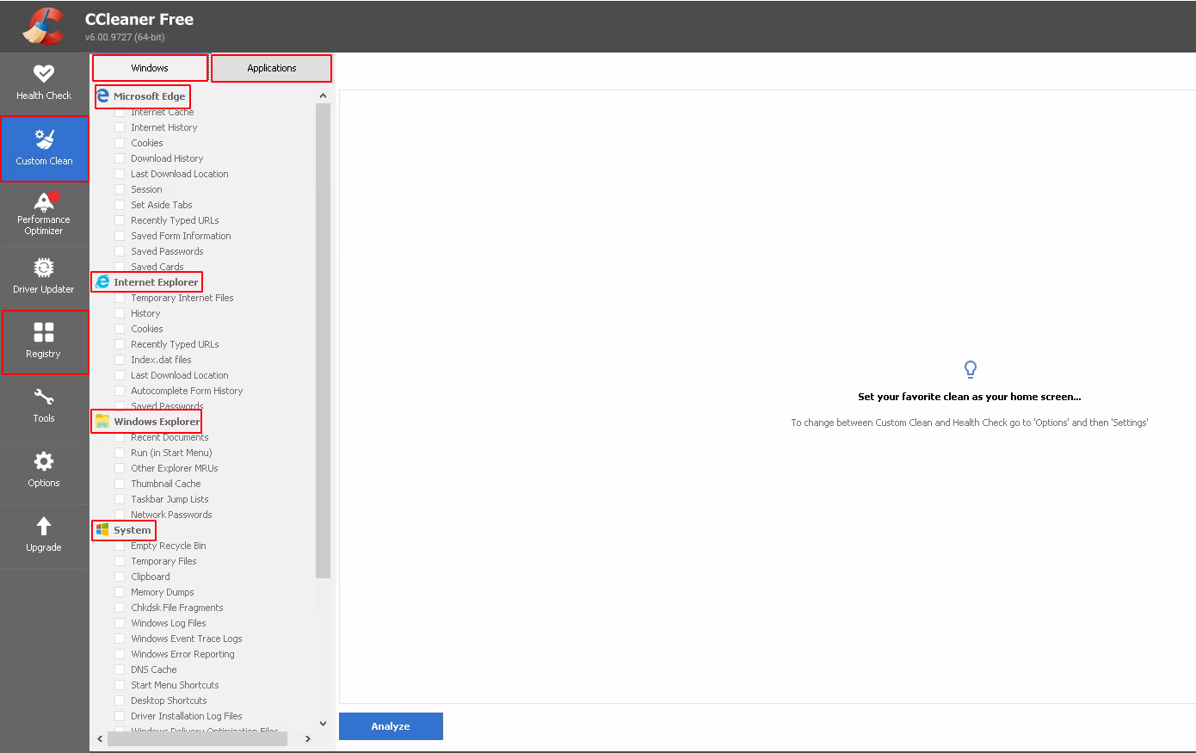The width and height of the screenshot is (1196, 753).
Task: Click the horizontal scrollbar thumb
Action: coord(197,738)
